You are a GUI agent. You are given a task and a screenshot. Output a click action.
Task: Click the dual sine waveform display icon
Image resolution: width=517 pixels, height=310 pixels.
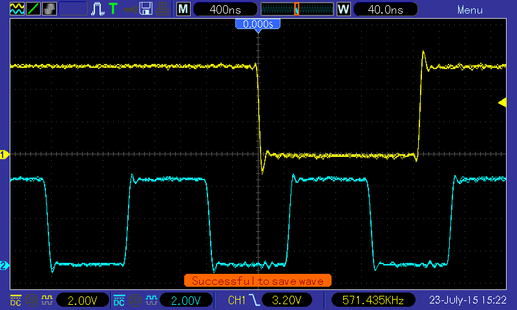click(x=16, y=9)
